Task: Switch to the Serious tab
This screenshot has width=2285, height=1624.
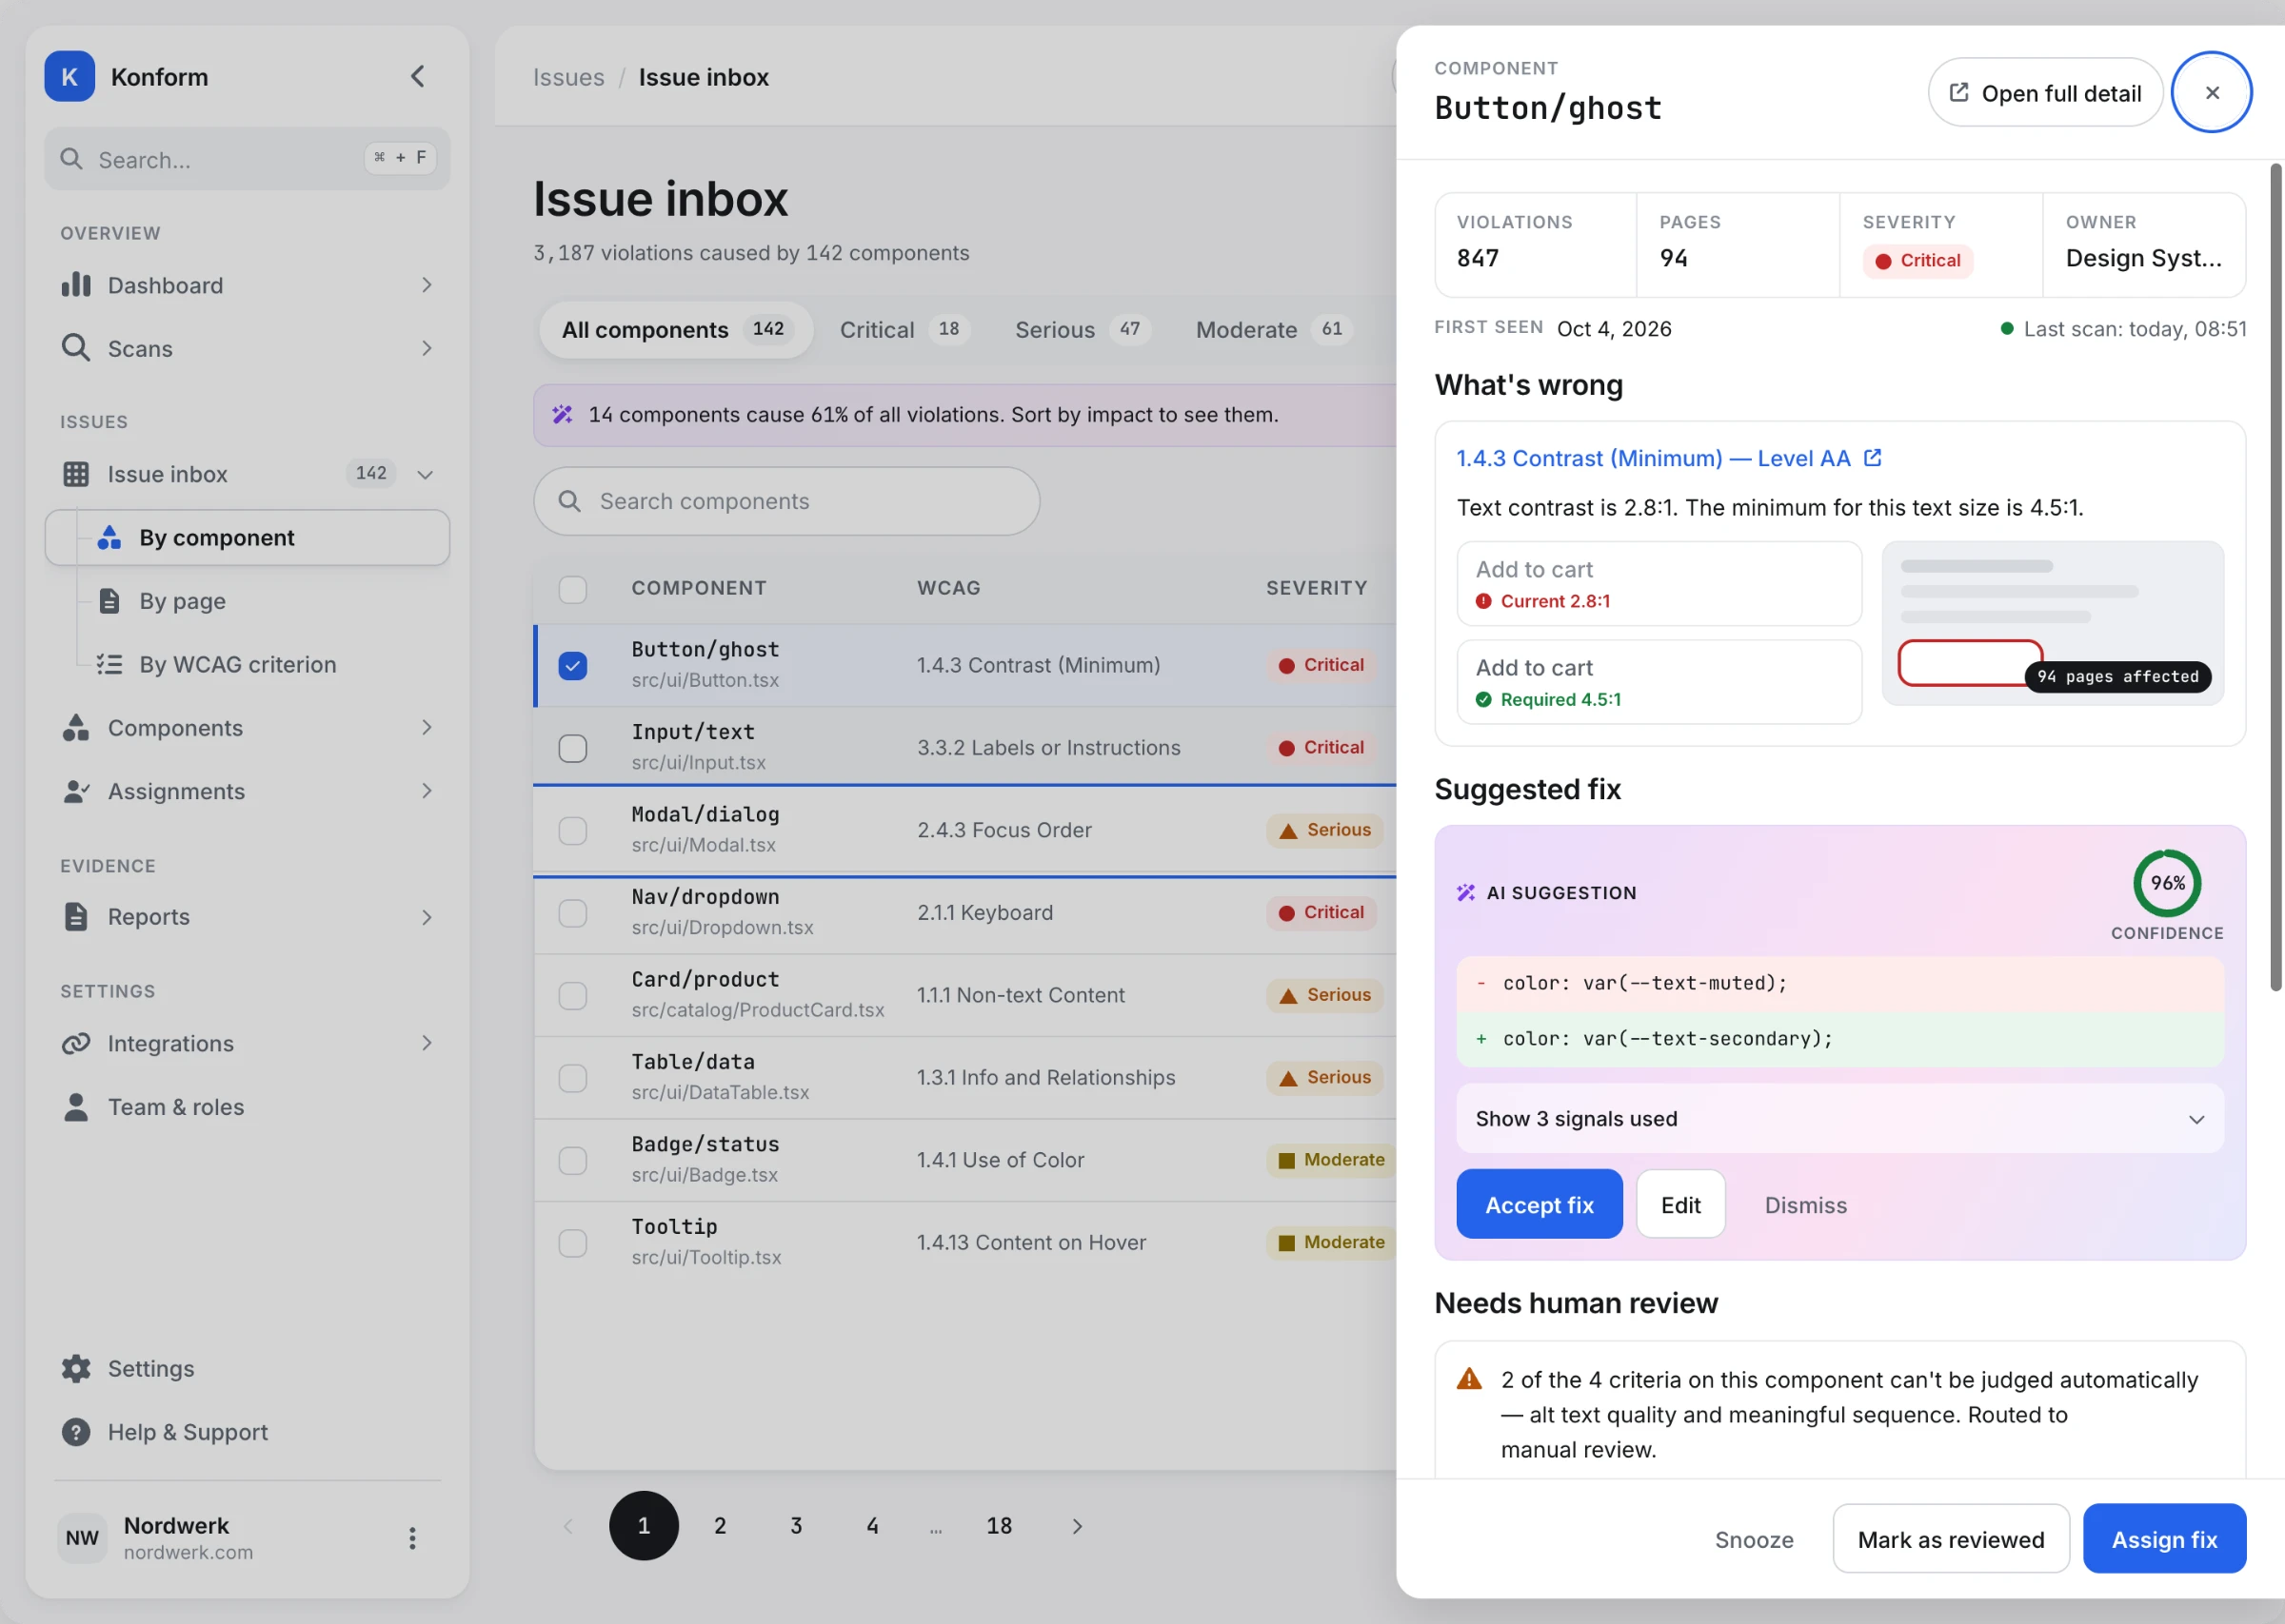Action: click(x=1082, y=329)
